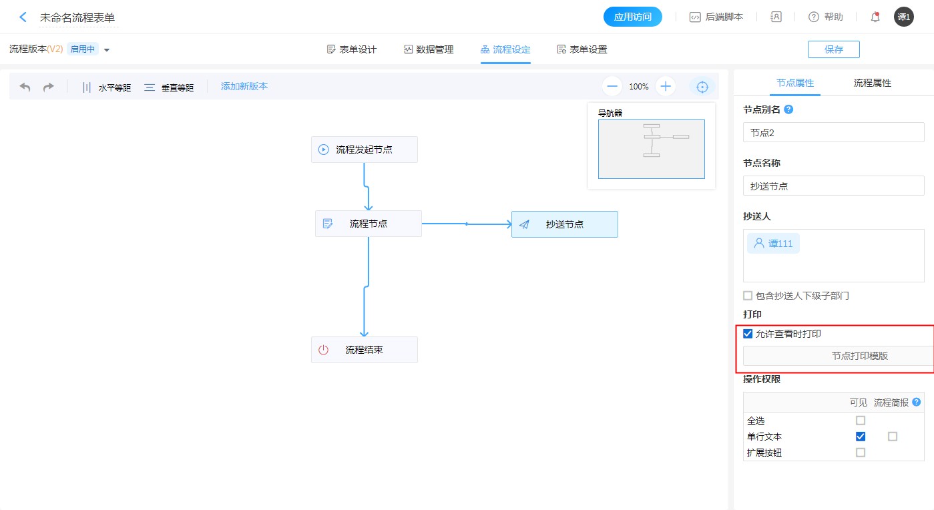Screen dimensions: 934x510
Task: Open the 表单设计 tab
Action: 351,49
